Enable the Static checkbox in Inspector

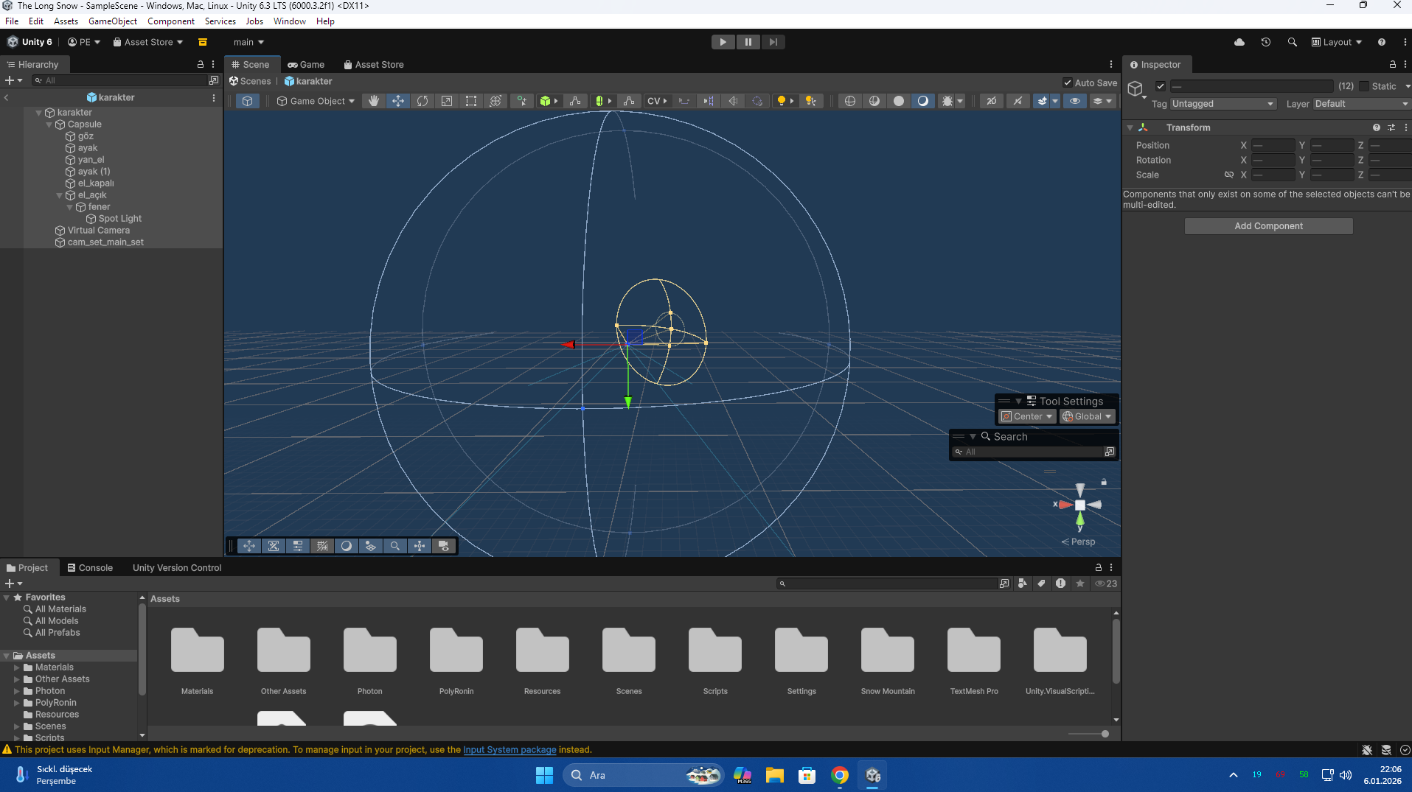(x=1364, y=86)
